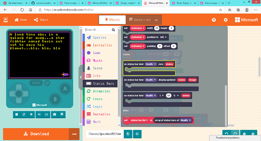Save the project with the disk icon

click(x=128, y=134)
